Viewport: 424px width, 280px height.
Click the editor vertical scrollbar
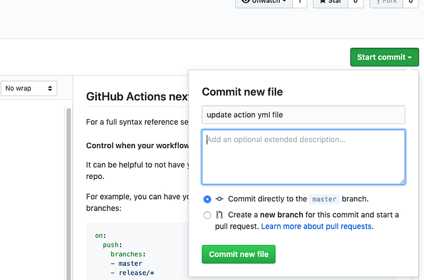[68, 193]
